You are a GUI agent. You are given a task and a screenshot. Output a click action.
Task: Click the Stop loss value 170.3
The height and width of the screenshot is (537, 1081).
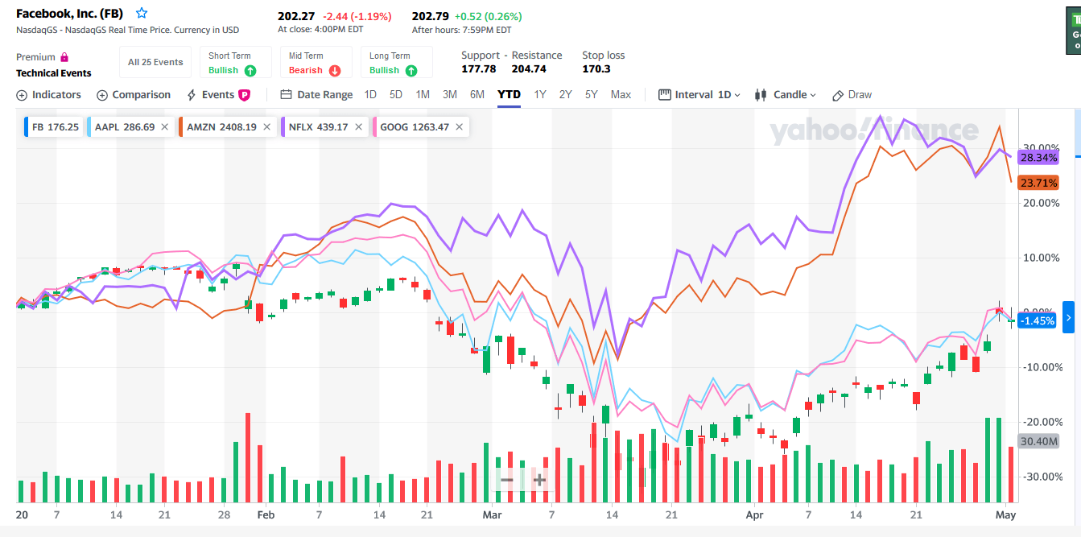[x=596, y=69]
